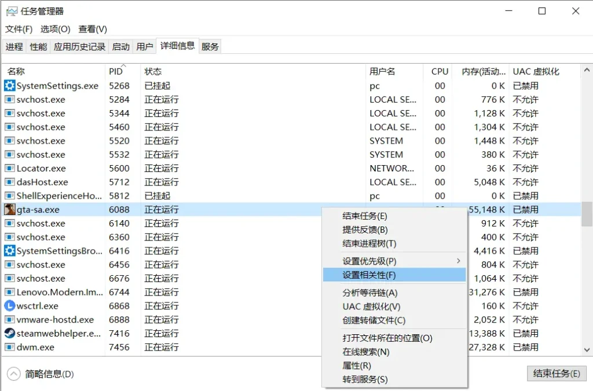593x391 pixels.
Task: Click the gta-sa.exe application icon
Action: (x=9, y=210)
